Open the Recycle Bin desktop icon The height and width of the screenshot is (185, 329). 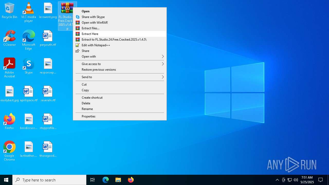[10, 11]
